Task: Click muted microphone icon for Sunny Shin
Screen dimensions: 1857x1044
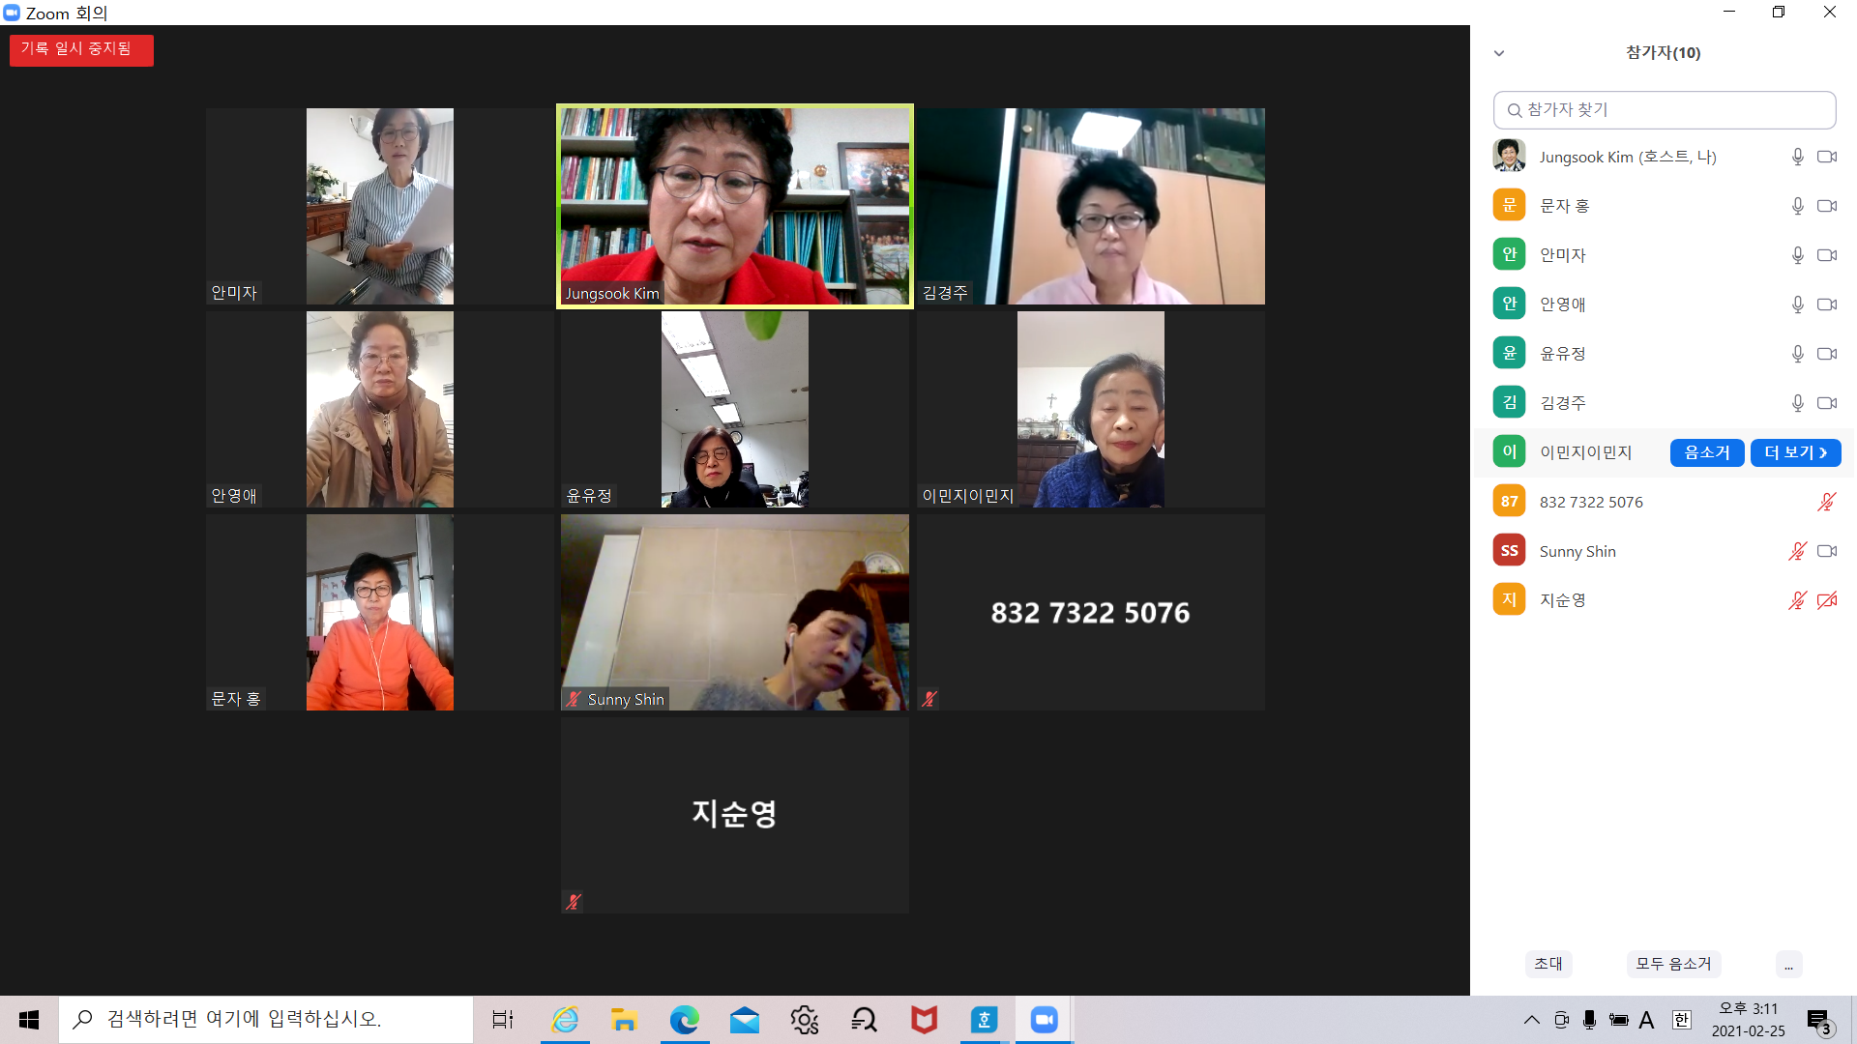Action: [x=1797, y=551]
